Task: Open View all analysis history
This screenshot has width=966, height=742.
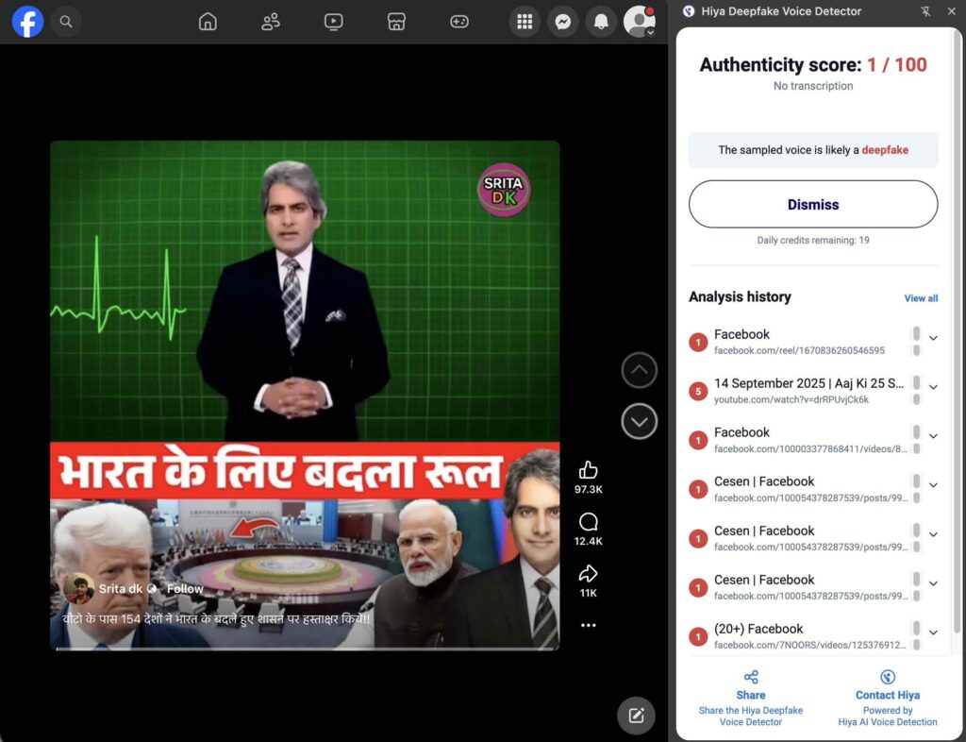Action: click(x=921, y=298)
